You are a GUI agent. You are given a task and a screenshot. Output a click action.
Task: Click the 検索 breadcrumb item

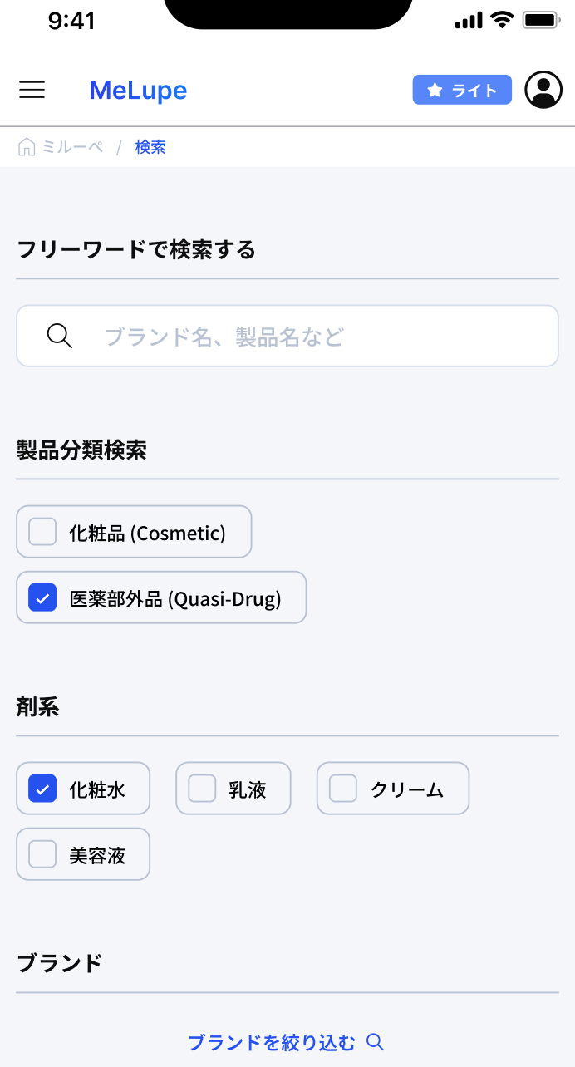(150, 148)
